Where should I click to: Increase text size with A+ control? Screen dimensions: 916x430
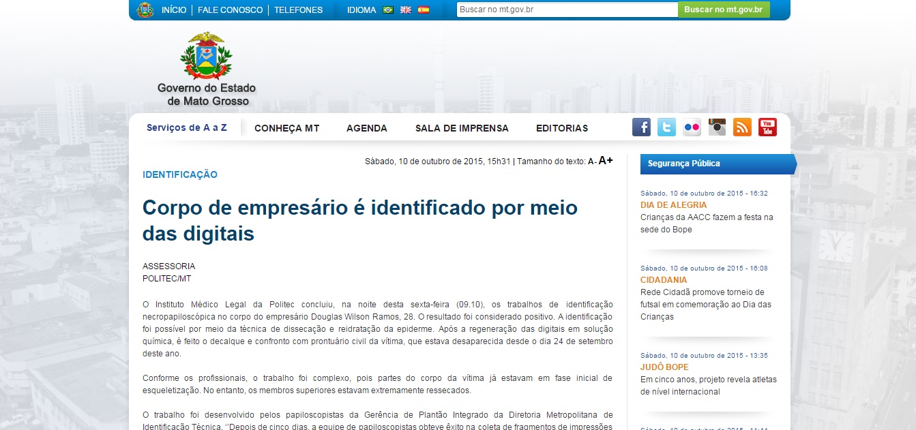pos(606,161)
